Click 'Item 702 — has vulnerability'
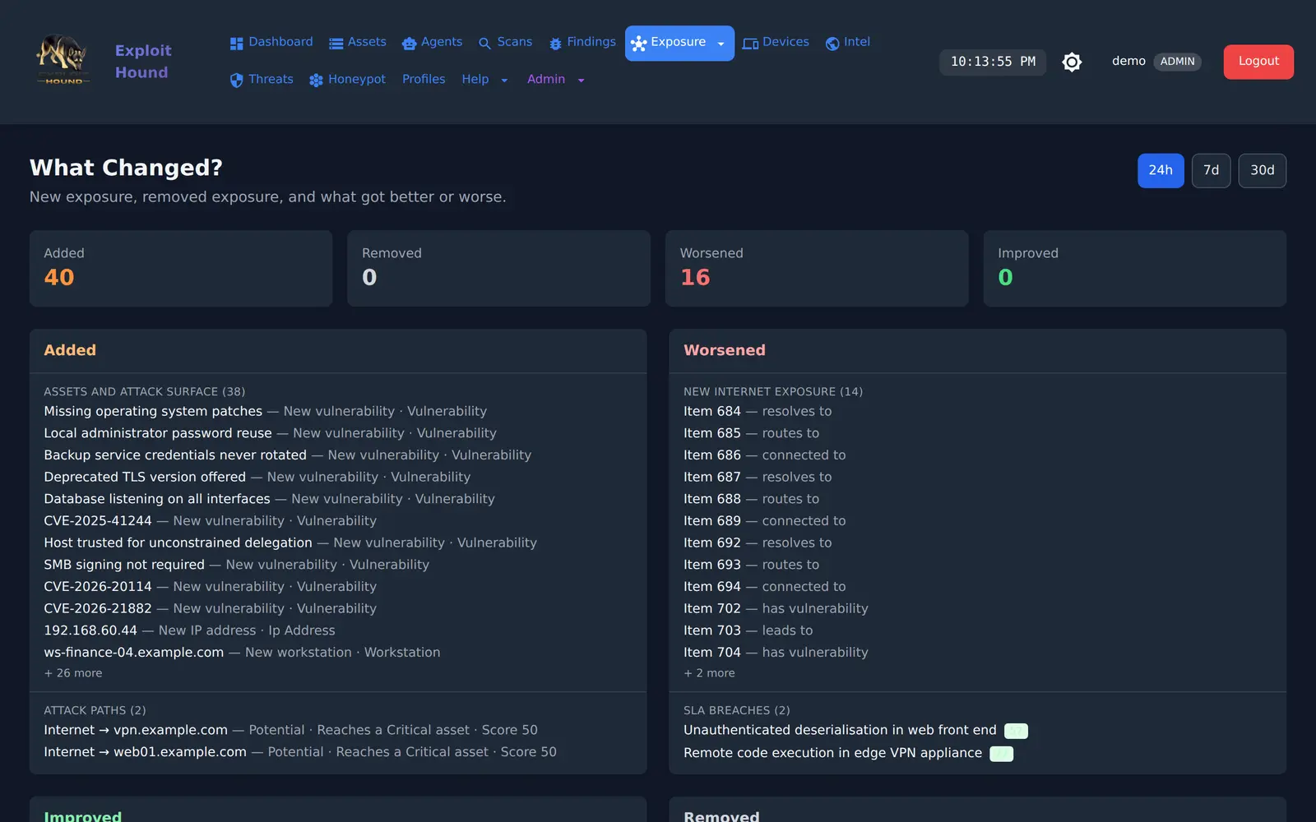 tap(776, 608)
